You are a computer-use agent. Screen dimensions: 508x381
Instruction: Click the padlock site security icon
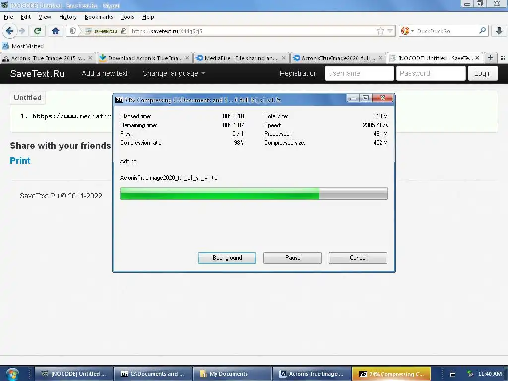tap(124, 31)
